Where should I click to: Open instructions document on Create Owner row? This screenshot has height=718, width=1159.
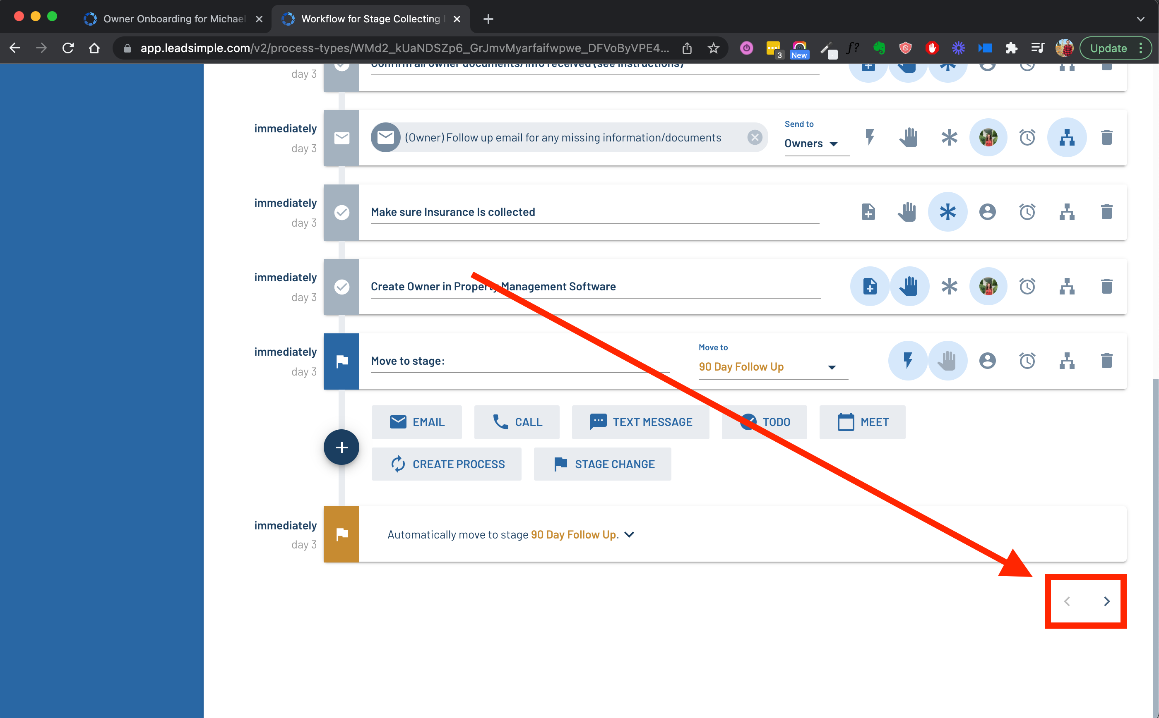[x=870, y=286]
